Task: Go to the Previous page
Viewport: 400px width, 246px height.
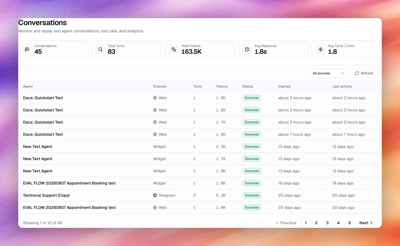Action: point(286,223)
